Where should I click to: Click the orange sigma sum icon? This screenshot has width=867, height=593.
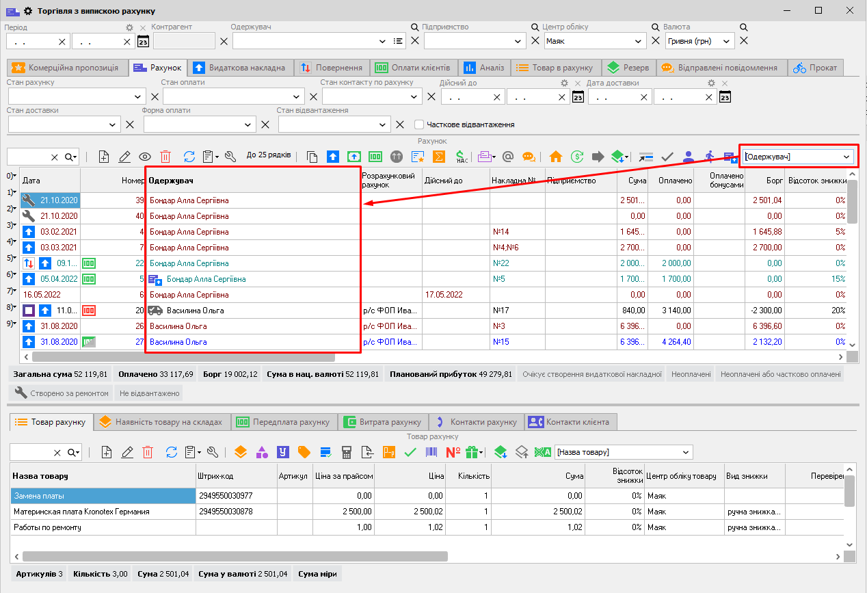pos(440,157)
